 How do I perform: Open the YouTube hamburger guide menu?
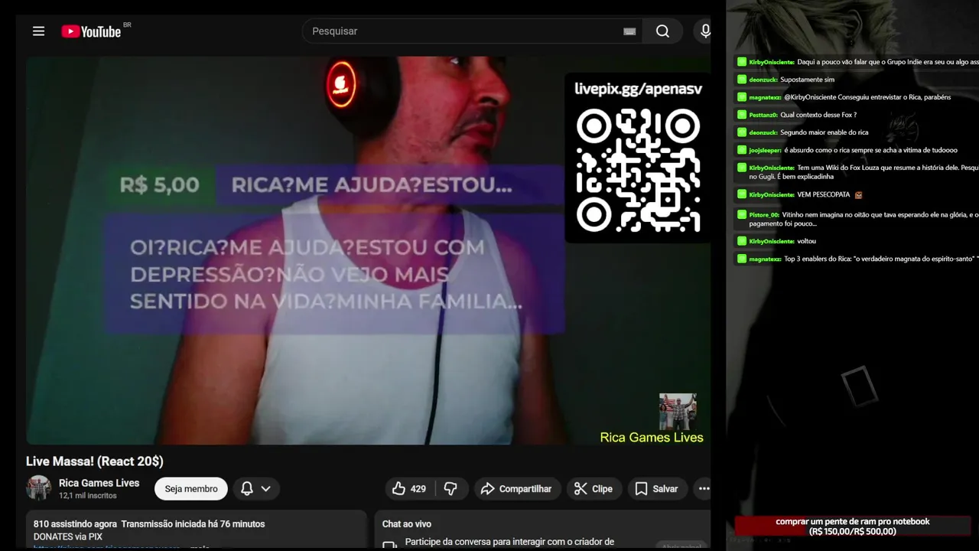click(x=38, y=31)
